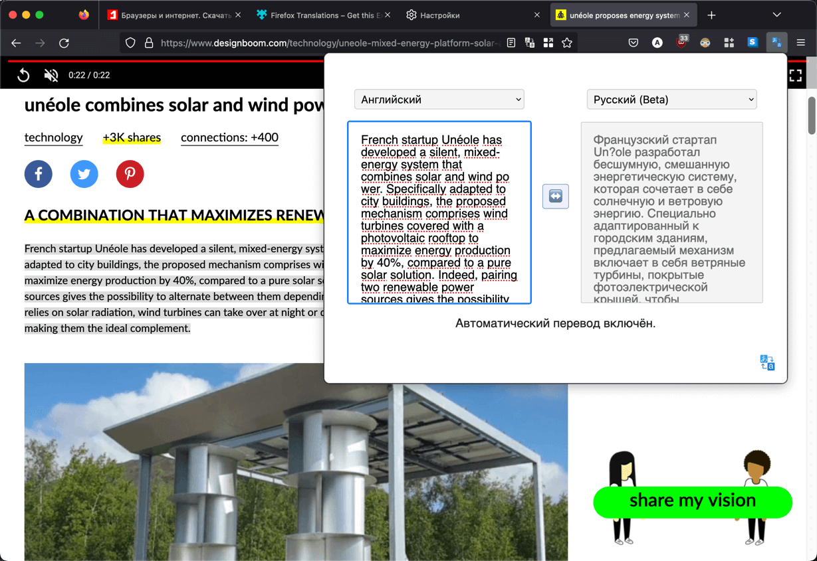
Task: Toggle Reader View in the address bar
Action: pyautogui.click(x=511, y=42)
